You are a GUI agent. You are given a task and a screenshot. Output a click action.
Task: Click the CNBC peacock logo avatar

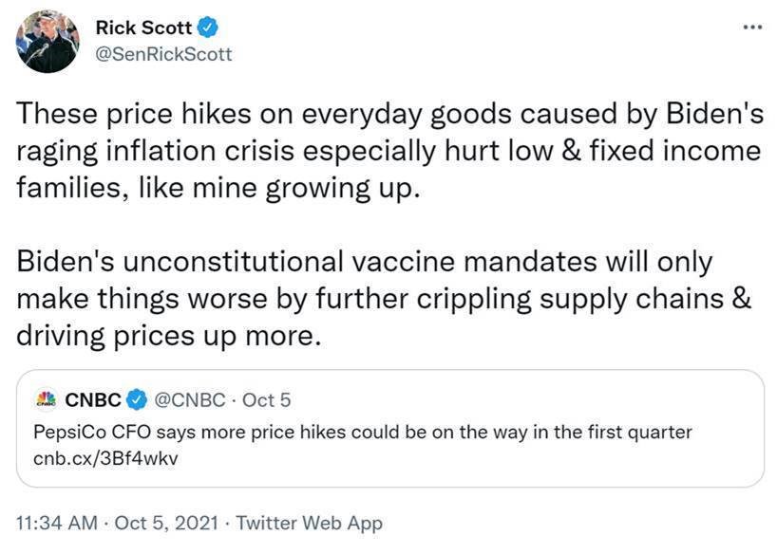point(47,399)
